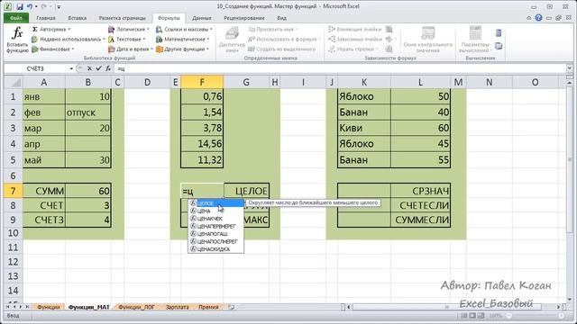Click the Присвоить имя button
This screenshot has width=577, height=324.
click(274, 30)
